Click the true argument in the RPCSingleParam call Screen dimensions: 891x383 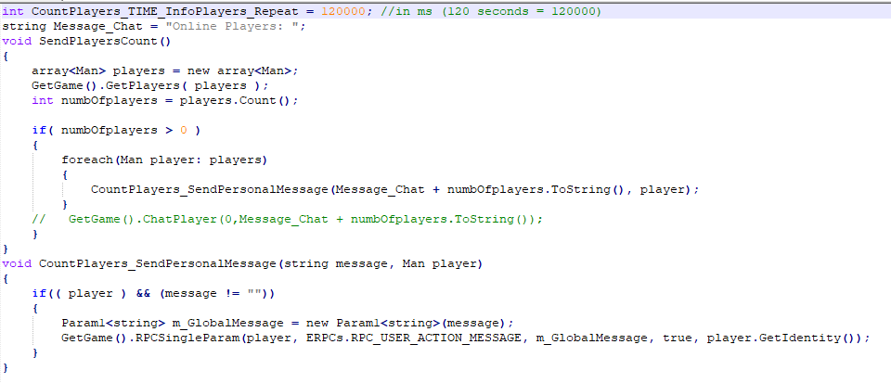click(x=677, y=338)
